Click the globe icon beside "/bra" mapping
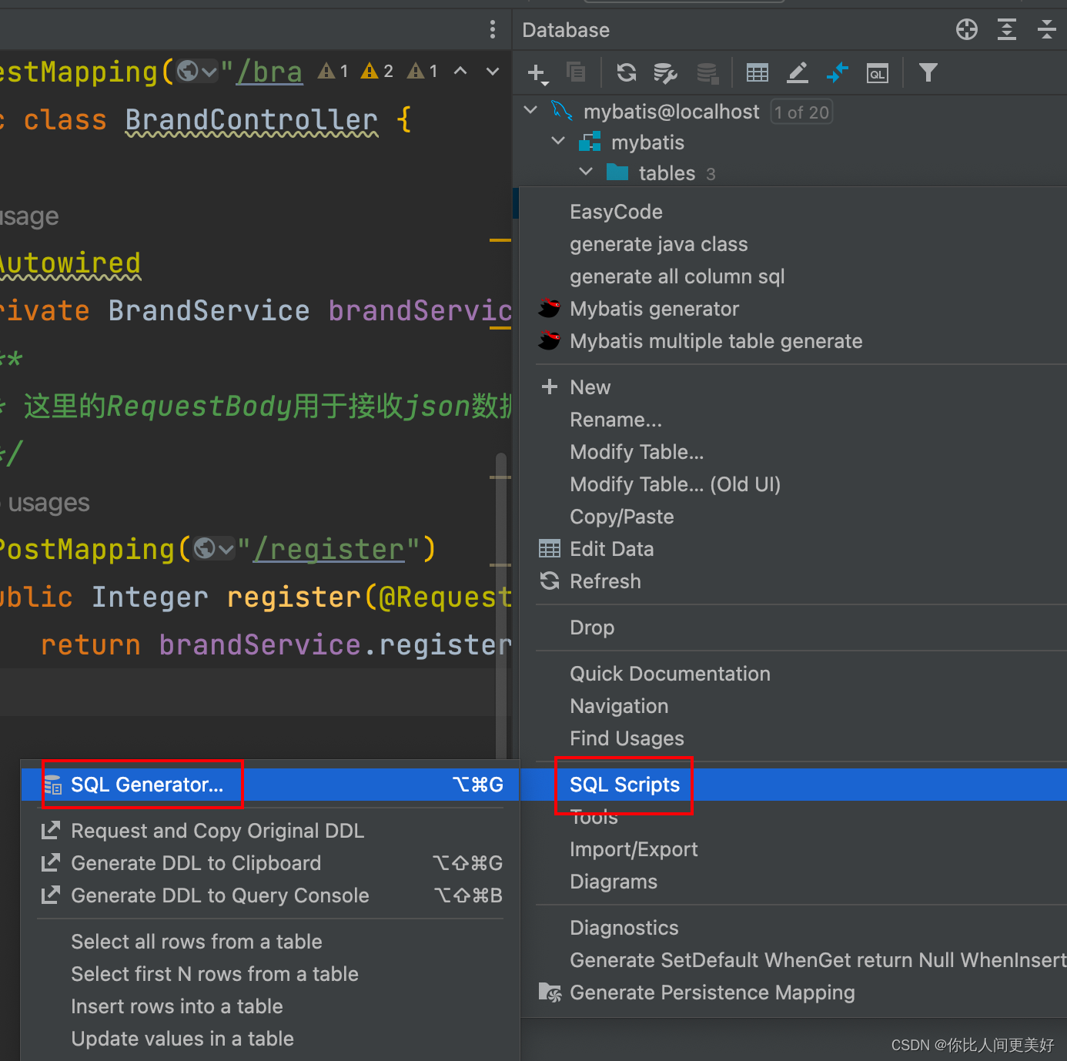The width and height of the screenshot is (1067, 1061). (187, 71)
